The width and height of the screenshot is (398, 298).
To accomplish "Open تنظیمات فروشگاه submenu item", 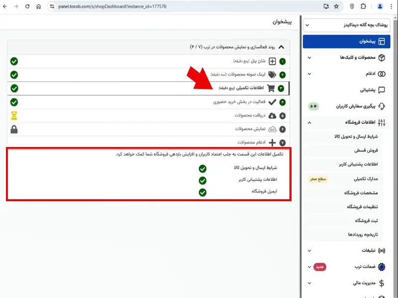I will [x=363, y=207].
